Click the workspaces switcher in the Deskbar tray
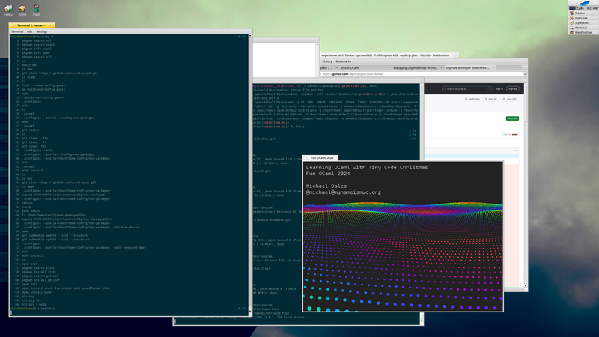Viewport: 599px width, 337px height. tap(572, 8)
